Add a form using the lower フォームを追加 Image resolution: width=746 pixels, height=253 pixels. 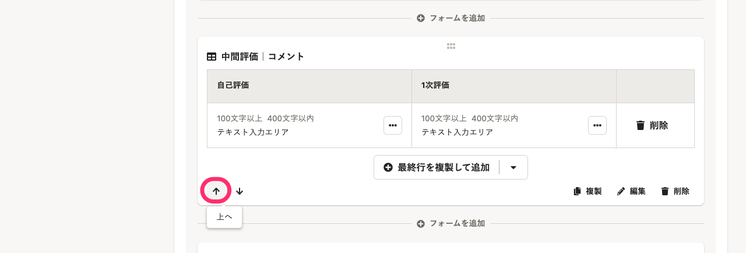[x=451, y=224]
